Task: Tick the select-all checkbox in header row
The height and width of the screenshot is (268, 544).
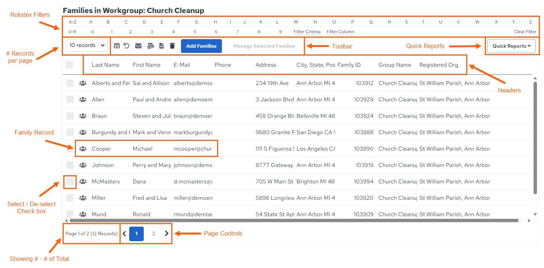Action: click(69, 65)
